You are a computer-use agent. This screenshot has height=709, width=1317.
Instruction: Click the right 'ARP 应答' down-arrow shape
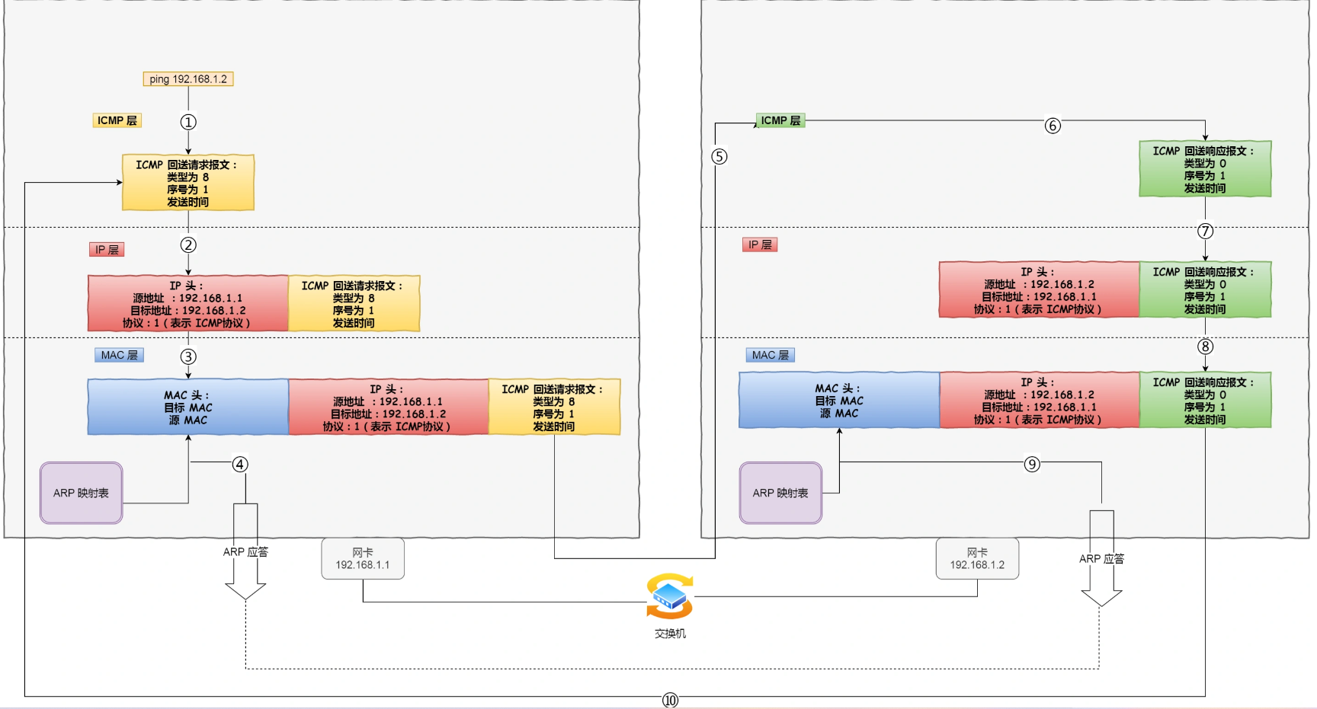tap(1102, 558)
